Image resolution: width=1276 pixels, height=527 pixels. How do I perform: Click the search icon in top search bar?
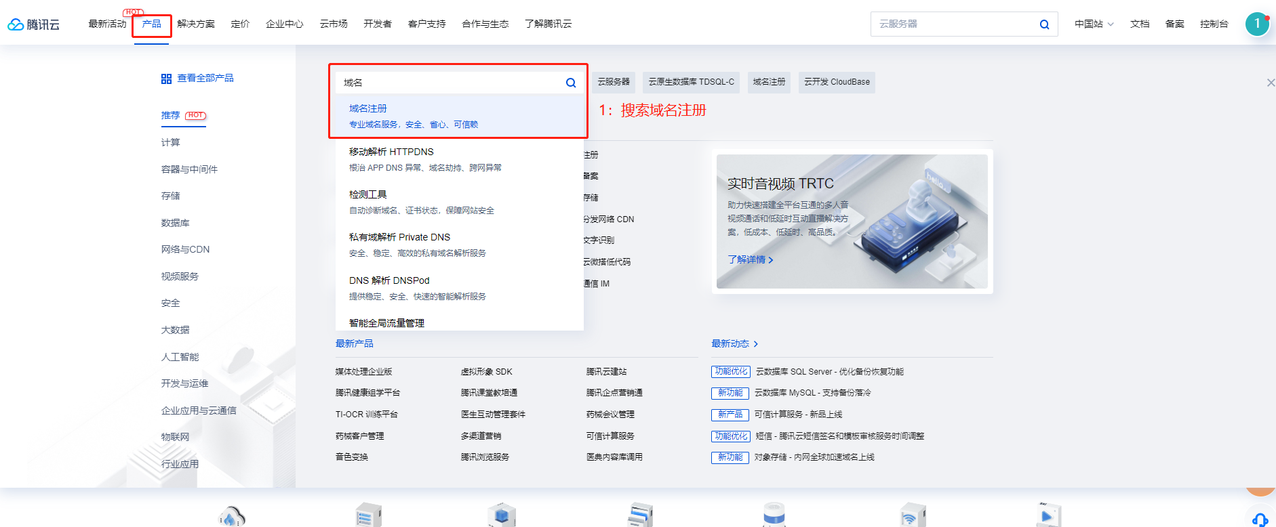click(x=1044, y=24)
